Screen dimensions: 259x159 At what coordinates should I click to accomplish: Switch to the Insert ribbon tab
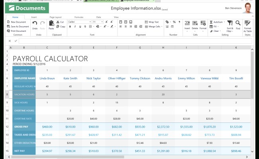pyautogui.click(x=34, y=17)
